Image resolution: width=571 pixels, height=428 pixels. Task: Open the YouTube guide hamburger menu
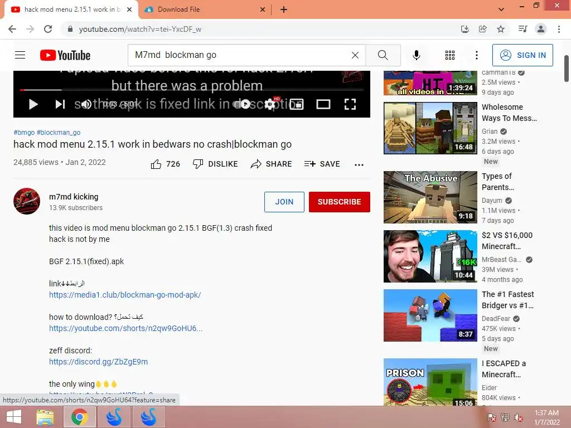tap(20, 55)
